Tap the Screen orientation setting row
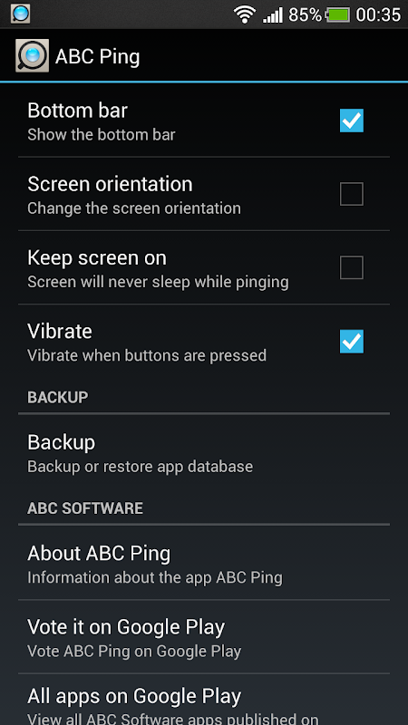408x725 pixels. 204,194
